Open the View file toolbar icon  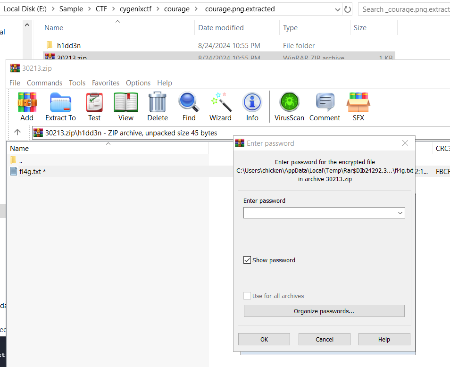point(126,102)
